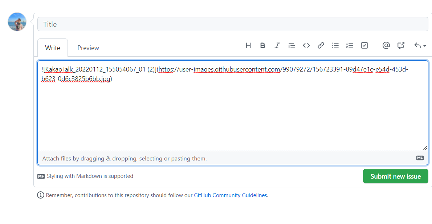Add a task list
432x224 pixels.
pos(364,45)
